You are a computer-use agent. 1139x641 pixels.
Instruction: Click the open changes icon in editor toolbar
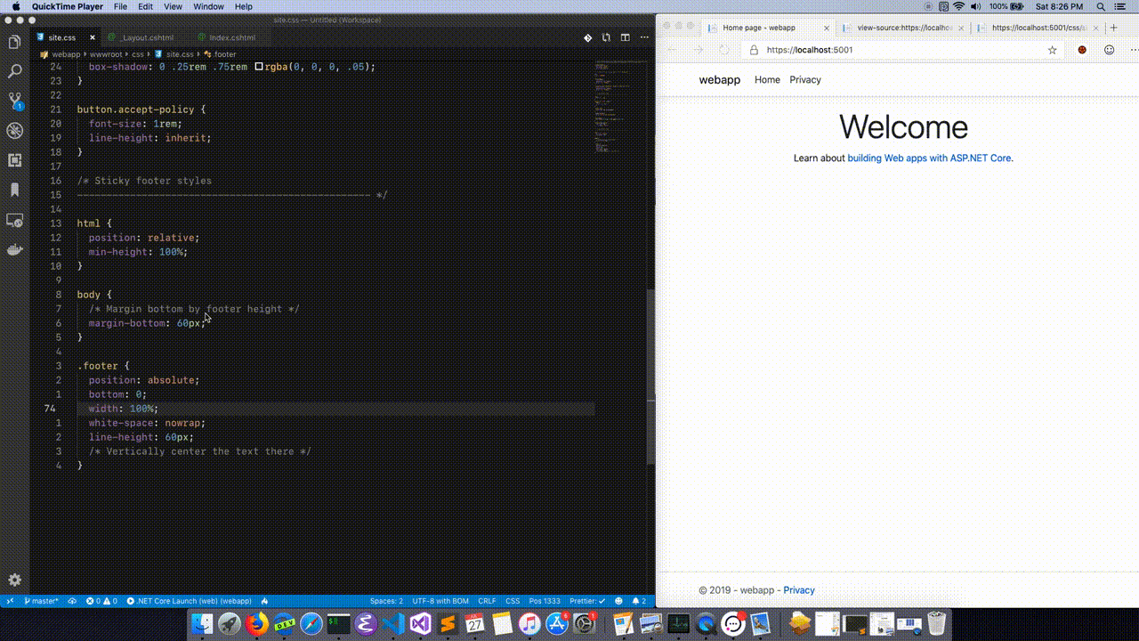[x=587, y=37]
